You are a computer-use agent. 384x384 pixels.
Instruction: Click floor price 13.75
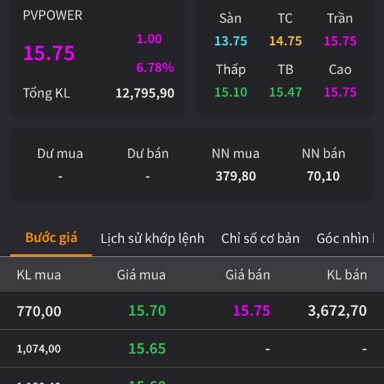coord(230,41)
